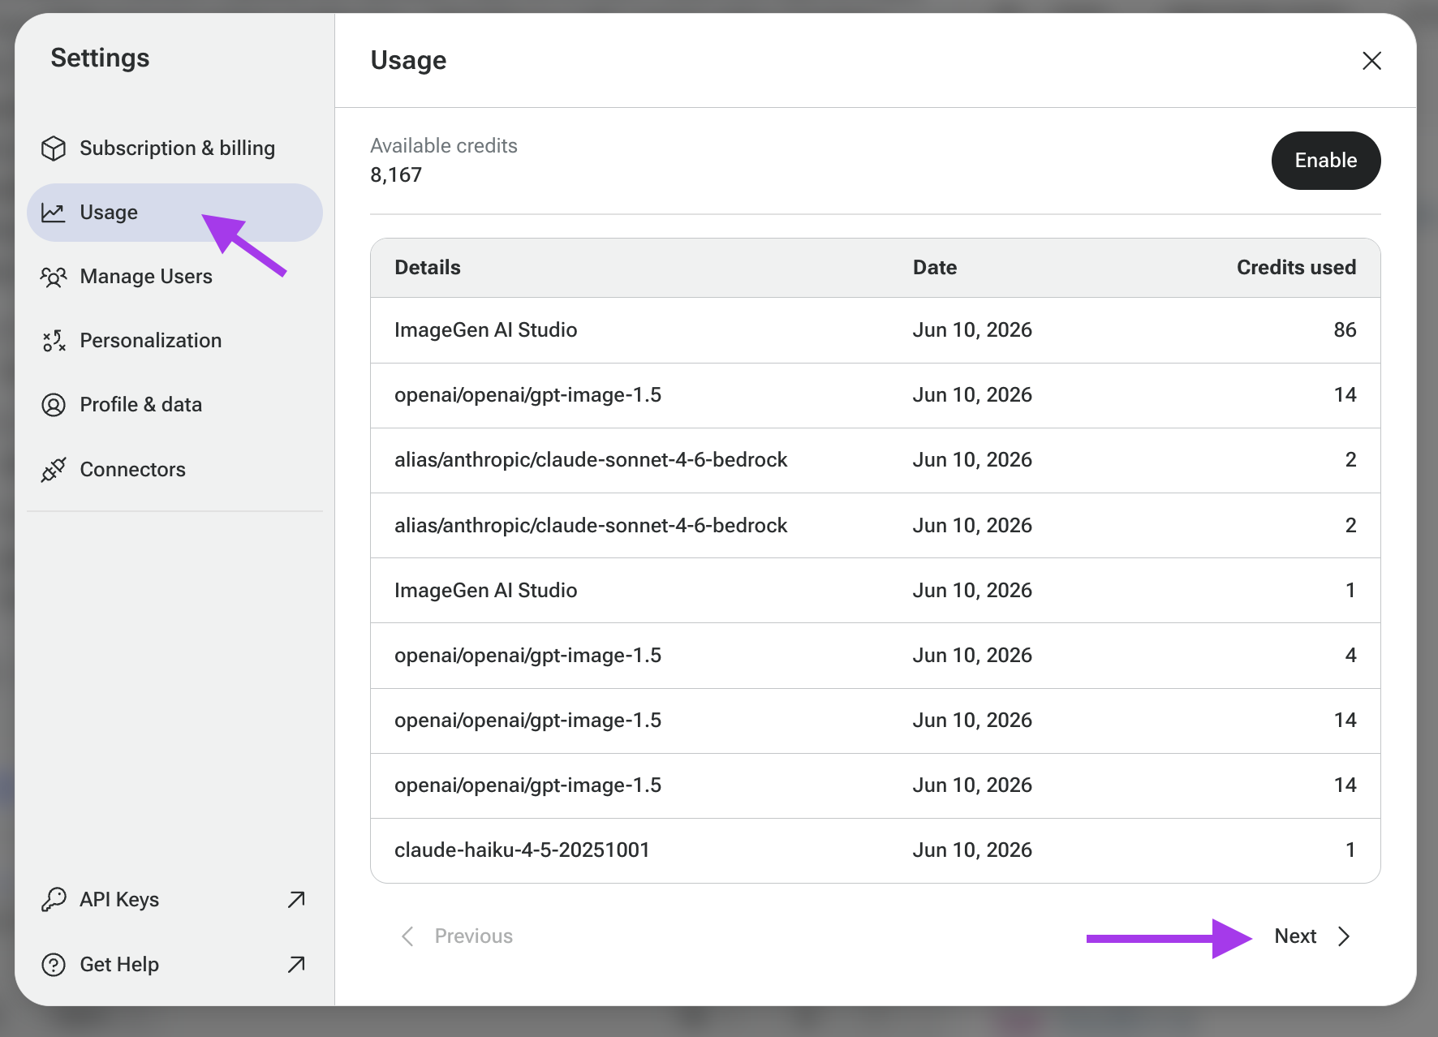
Task: Click the Profile & data avatar icon
Action: coord(54,405)
